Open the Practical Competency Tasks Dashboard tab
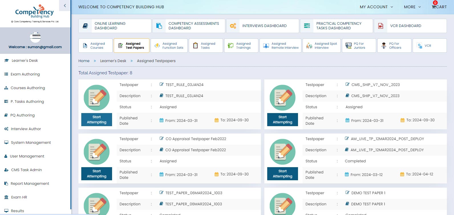Image resolution: width=454 pixels, height=215 pixels. [x=337, y=26]
